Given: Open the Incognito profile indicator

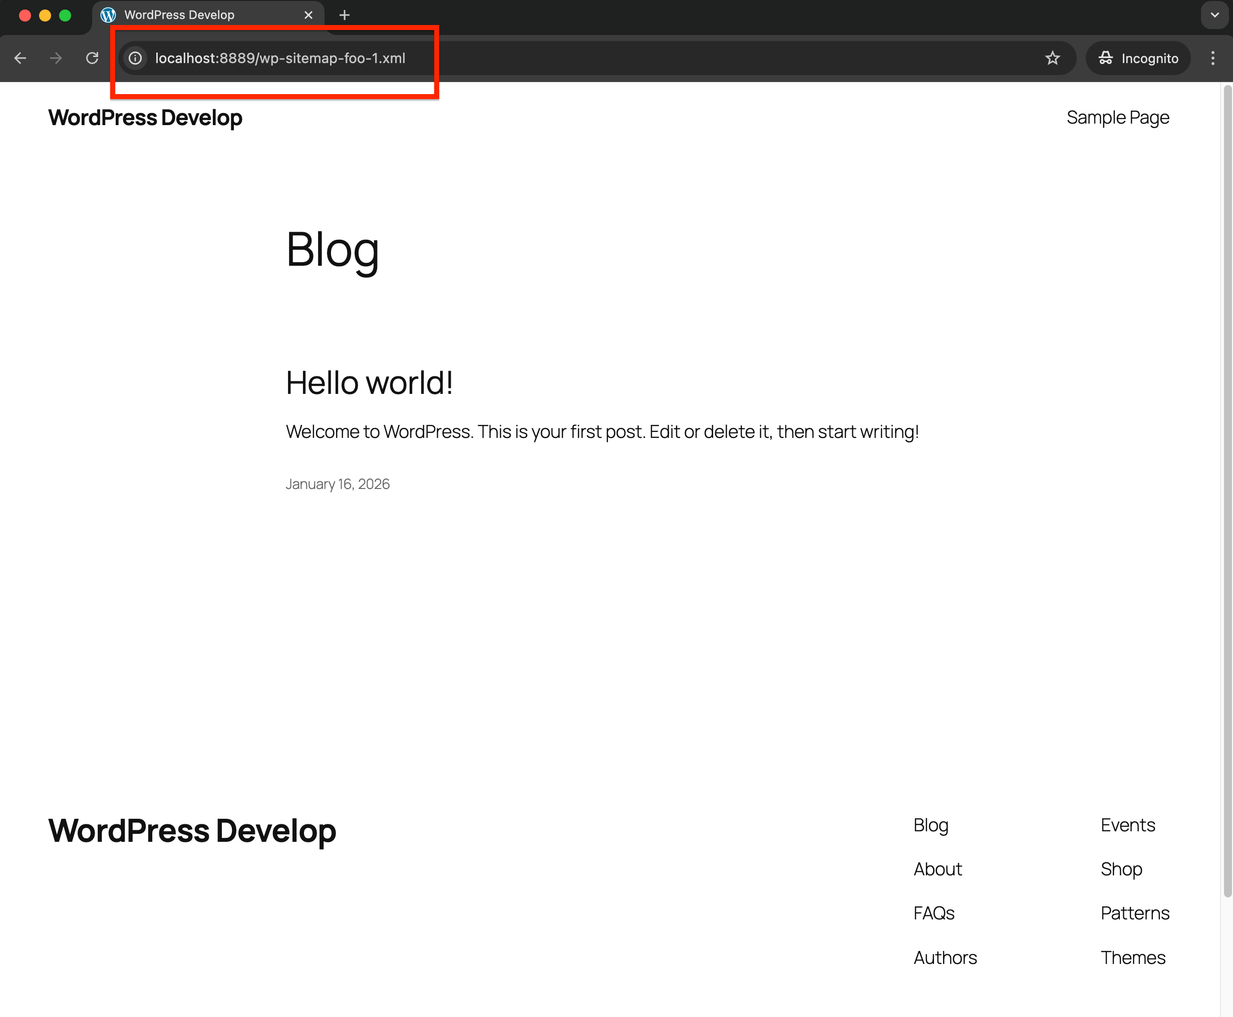Looking at the screenshot, I should (x=1138, y=58).
